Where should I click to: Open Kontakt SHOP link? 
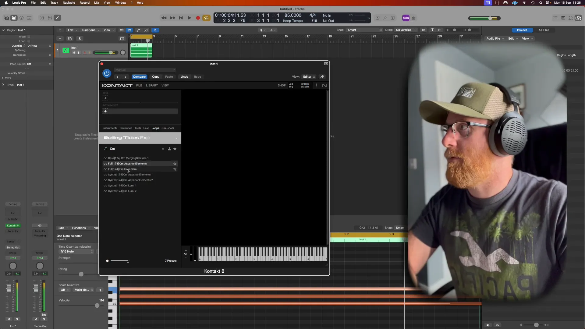point(282,85)
